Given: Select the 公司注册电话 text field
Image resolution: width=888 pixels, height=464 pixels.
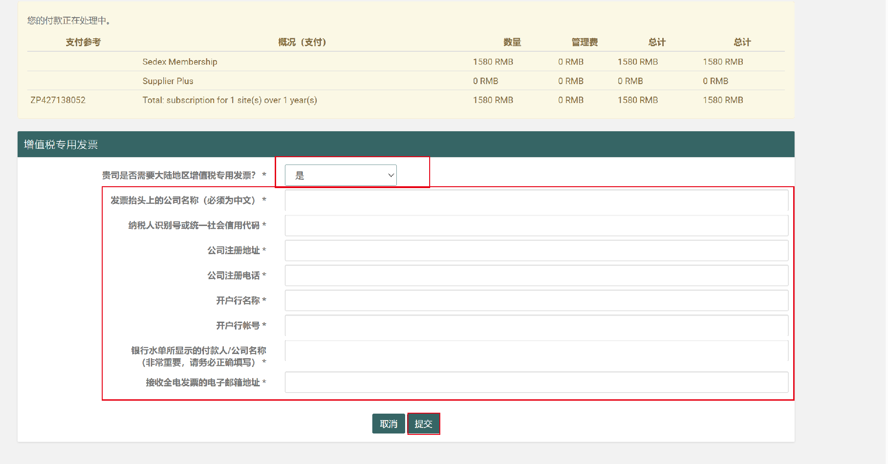Looking at the screenshot, I should (536, 275).
